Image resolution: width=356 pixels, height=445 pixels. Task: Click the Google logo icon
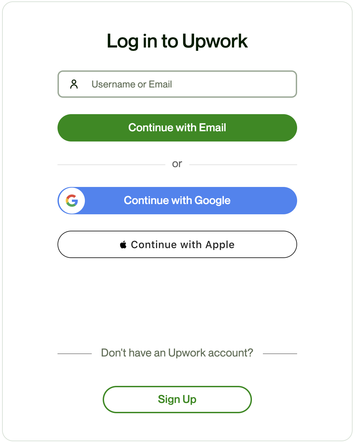(72, 201)
